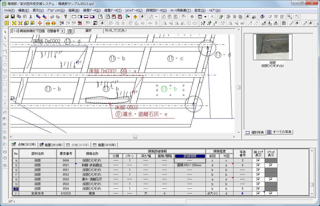The height and width of the screenshot is (206, 320).
Task: Switch to the すべての写真 tab
Action: coord(279,132)
